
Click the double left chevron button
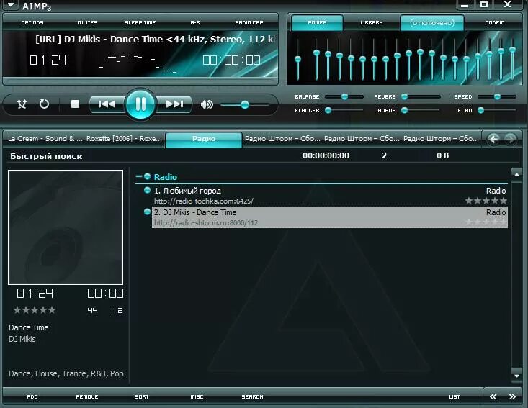[x=493, y=397]
